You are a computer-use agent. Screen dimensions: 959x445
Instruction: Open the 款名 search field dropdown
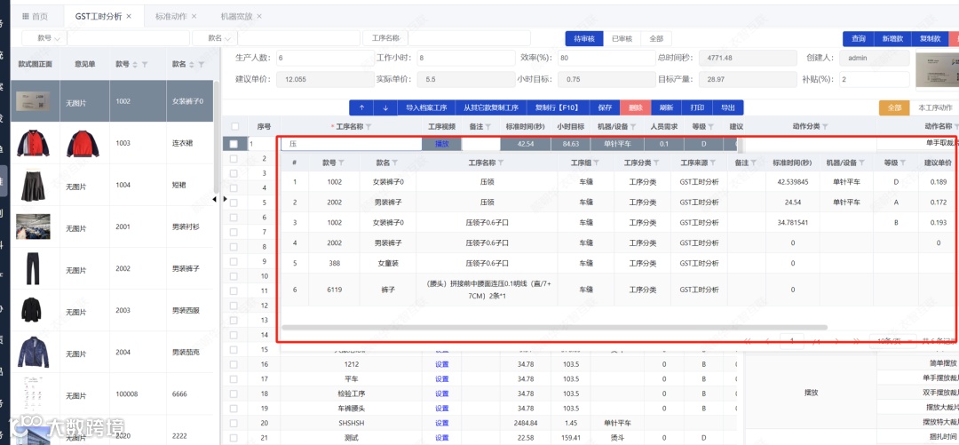point(215,38)
